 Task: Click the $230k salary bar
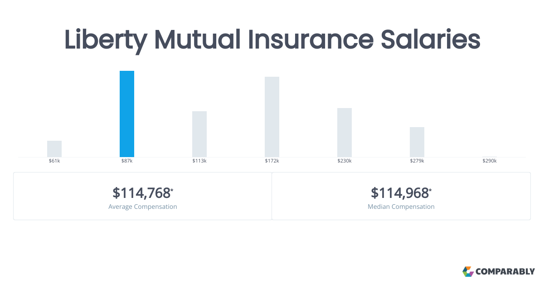point(345,133)
